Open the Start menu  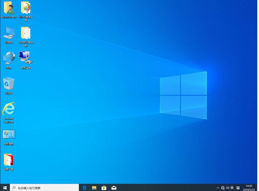point(5,188)
